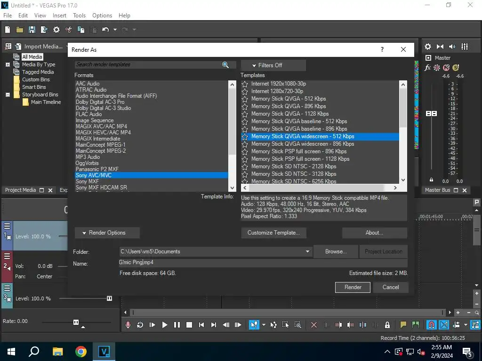Screen dimensions: 482x361
Task: Click the Undo arrow icon
Action: 105,30
